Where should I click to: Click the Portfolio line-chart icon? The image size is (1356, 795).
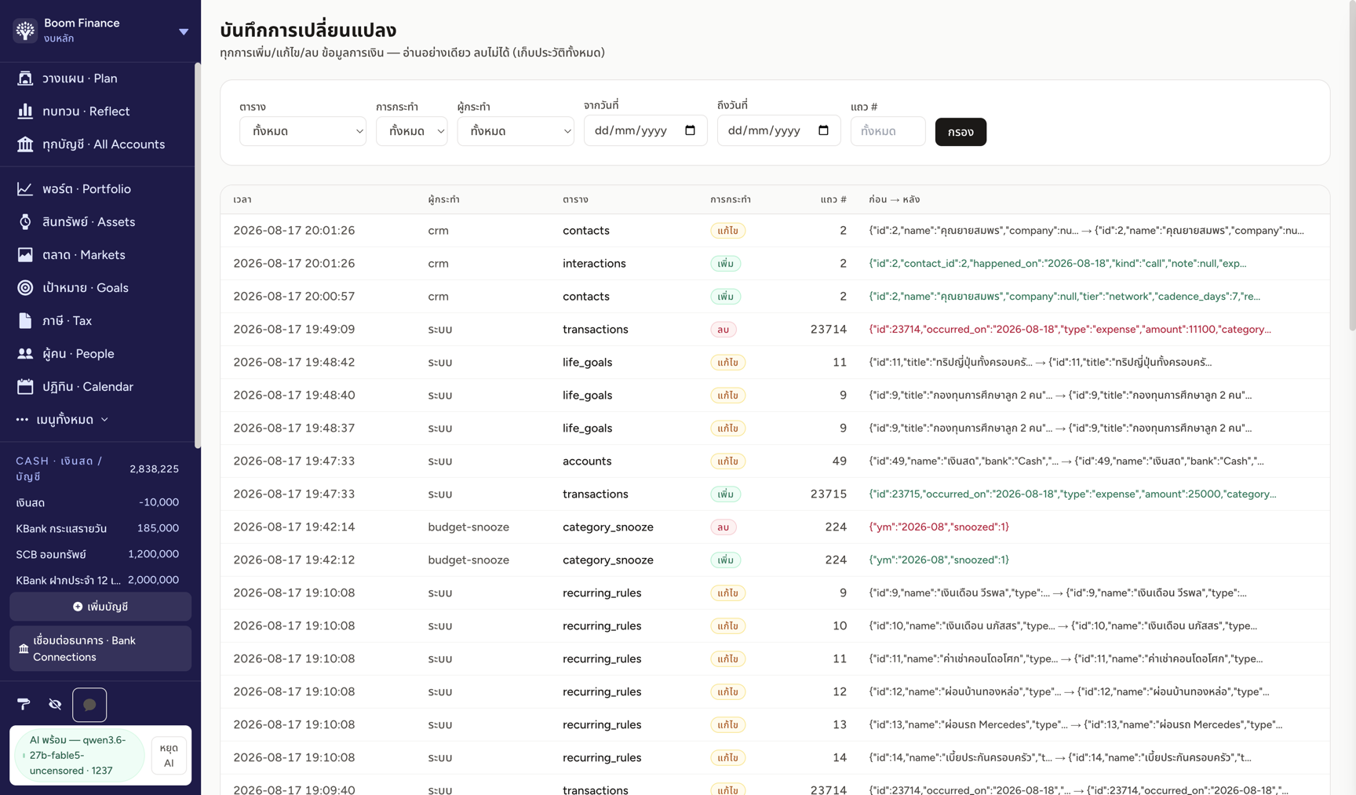pos(25,188)
